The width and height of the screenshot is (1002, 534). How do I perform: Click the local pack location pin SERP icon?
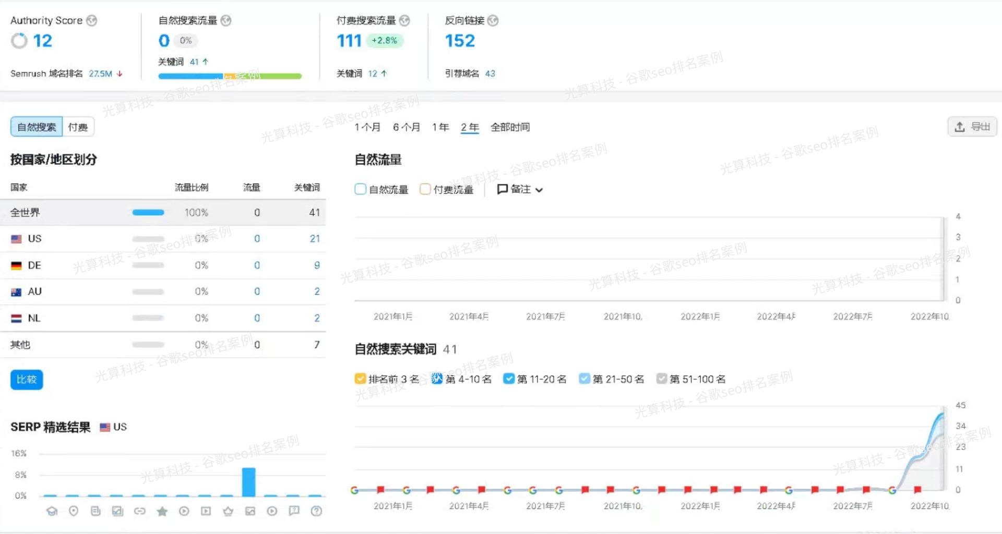pos(73,512)
